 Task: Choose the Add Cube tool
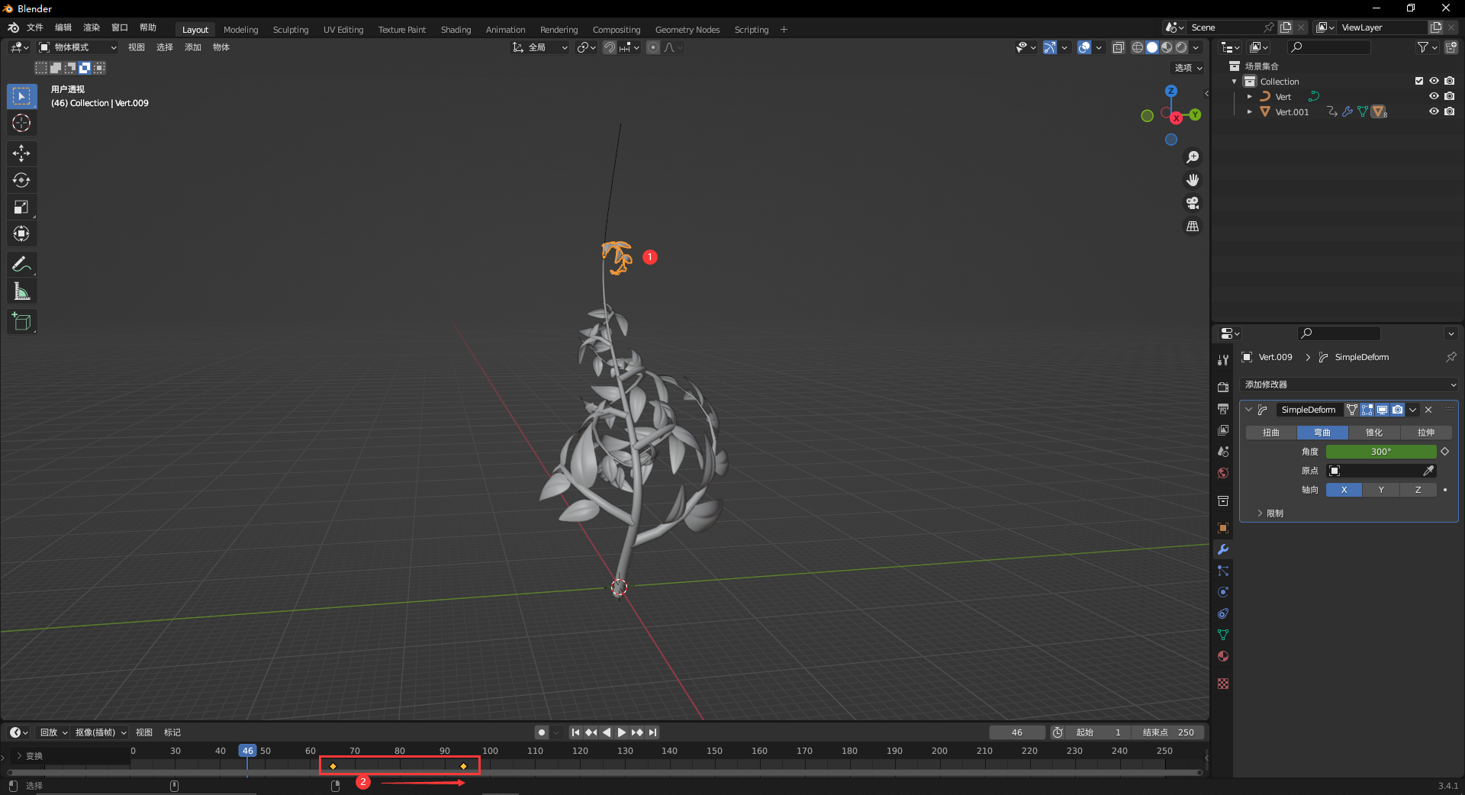21,321
